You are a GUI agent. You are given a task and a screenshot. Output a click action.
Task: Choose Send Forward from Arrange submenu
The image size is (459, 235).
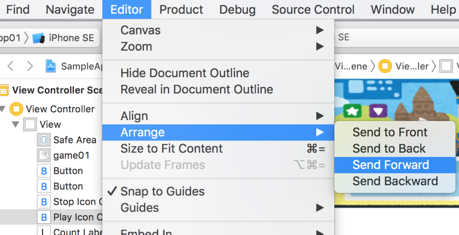pyautogui.click(x=390, y=165)
